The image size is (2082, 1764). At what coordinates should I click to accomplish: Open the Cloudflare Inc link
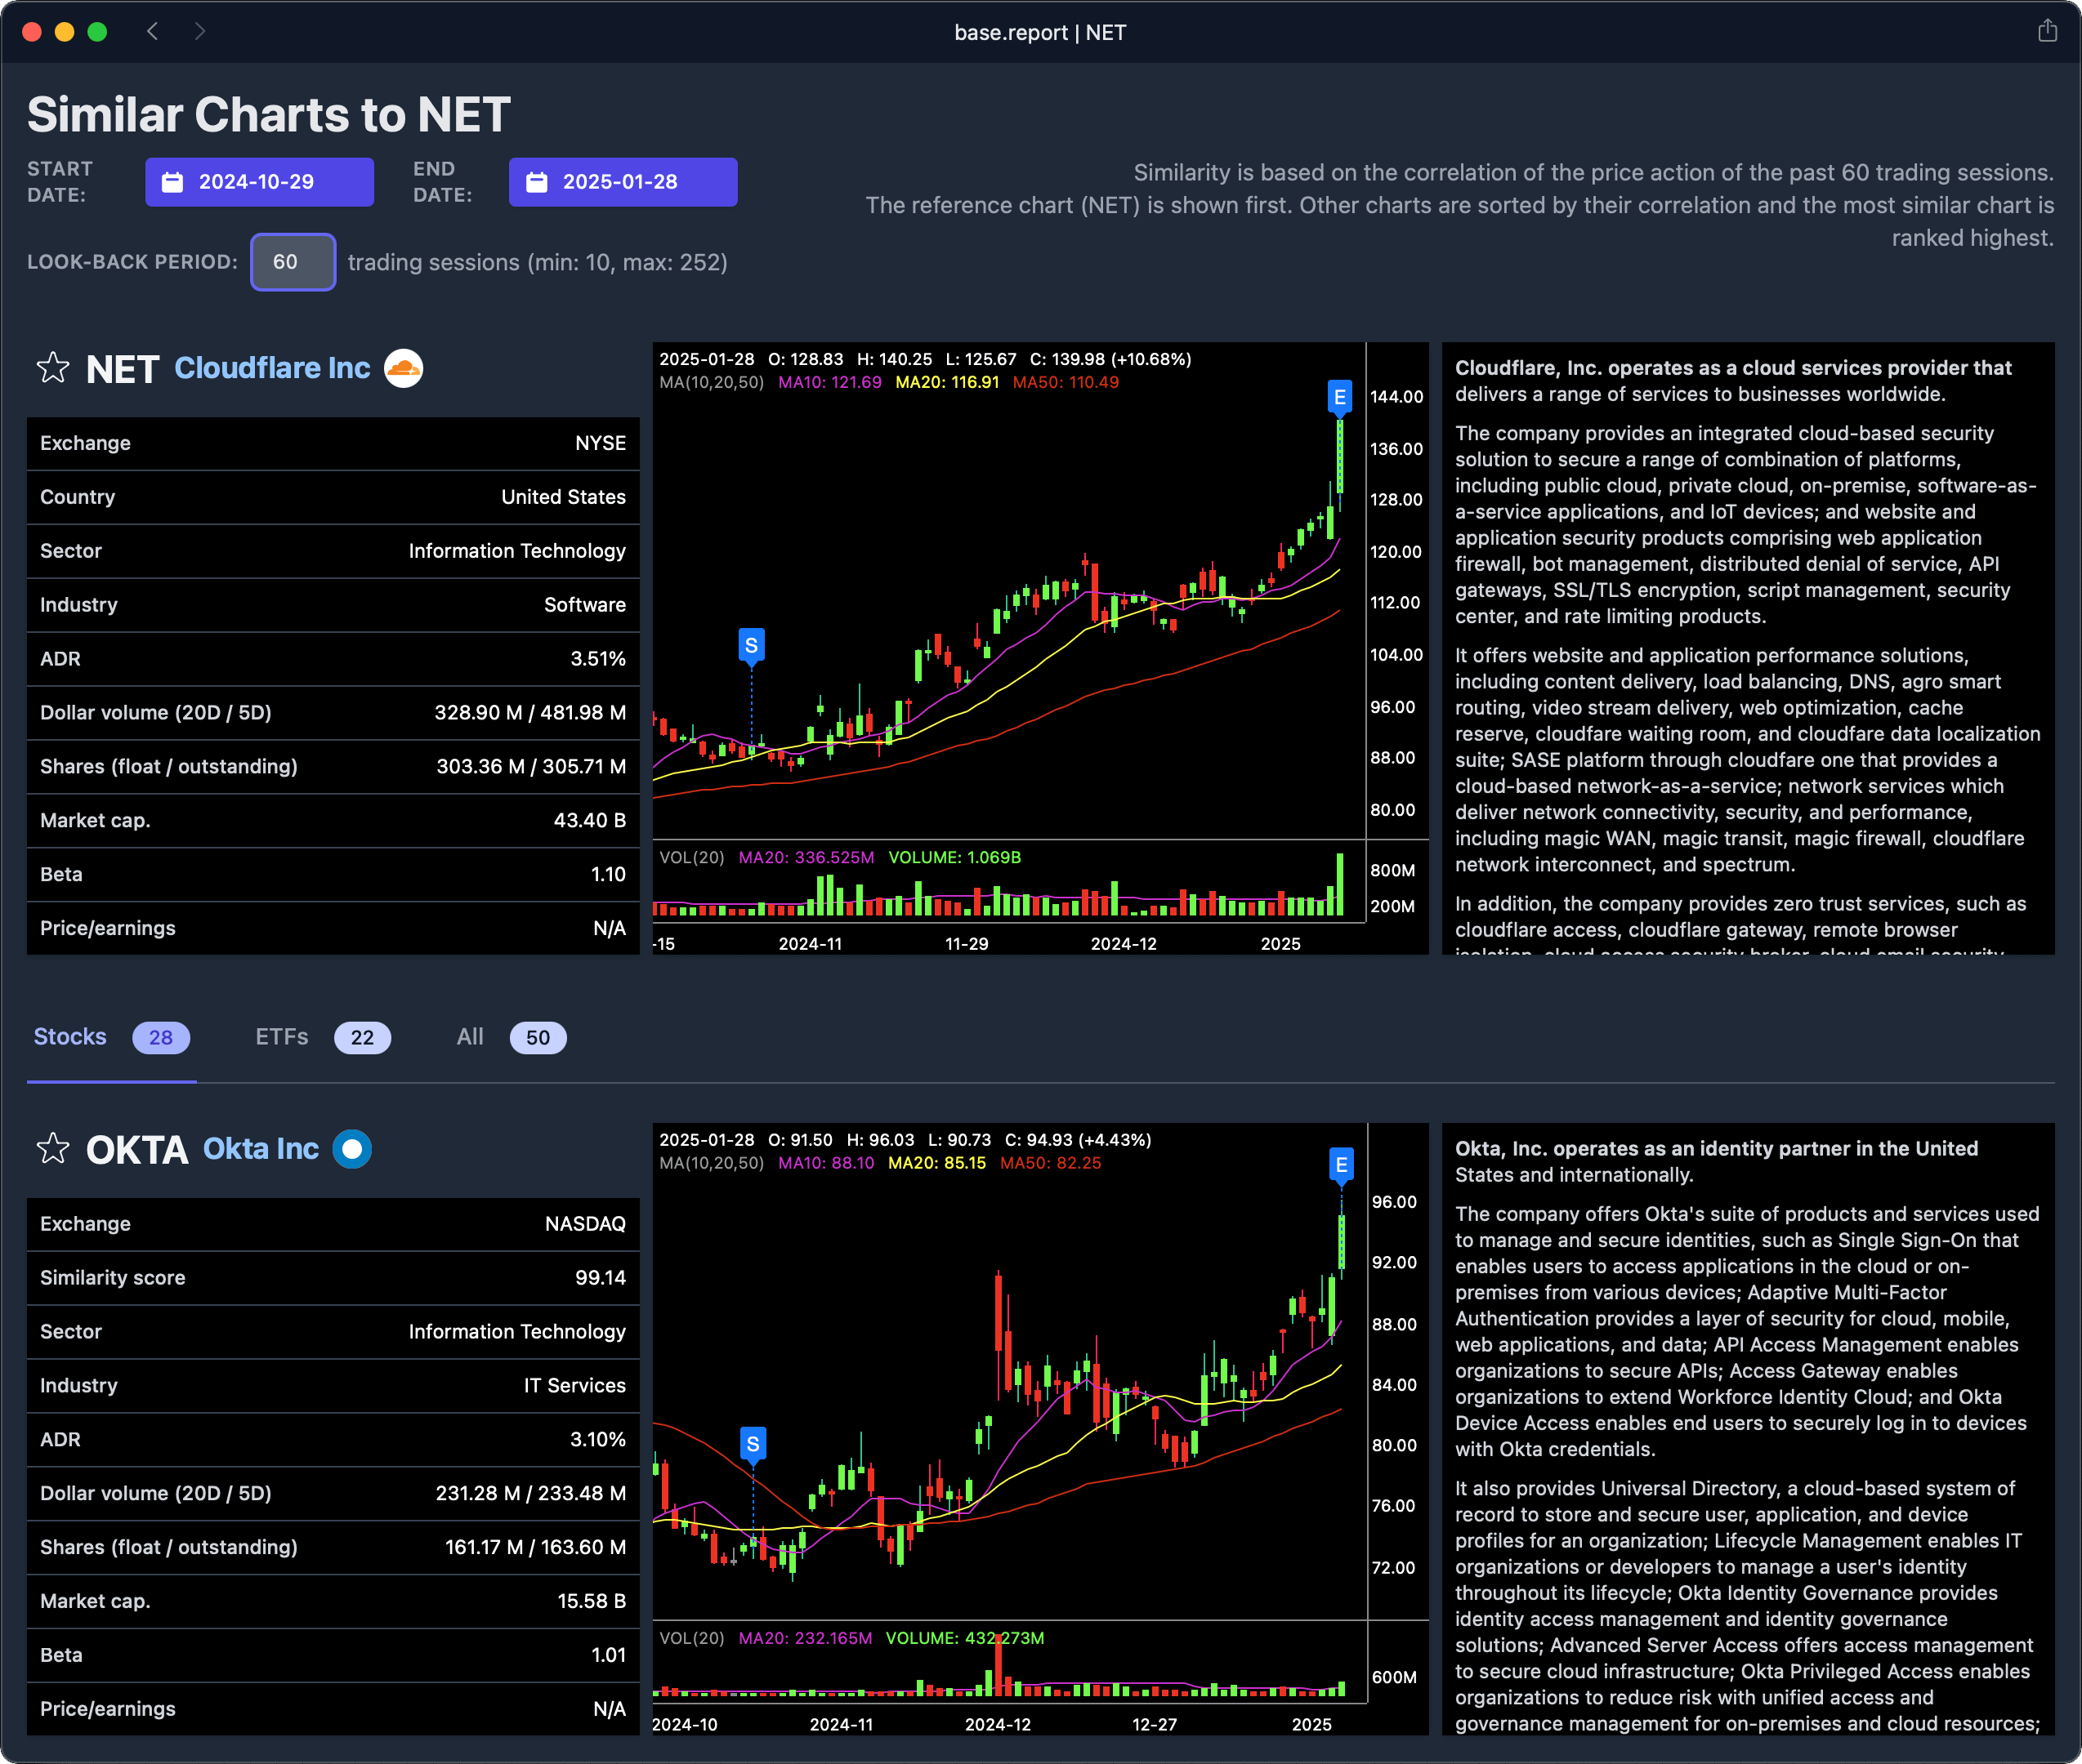tap(272, 368)
